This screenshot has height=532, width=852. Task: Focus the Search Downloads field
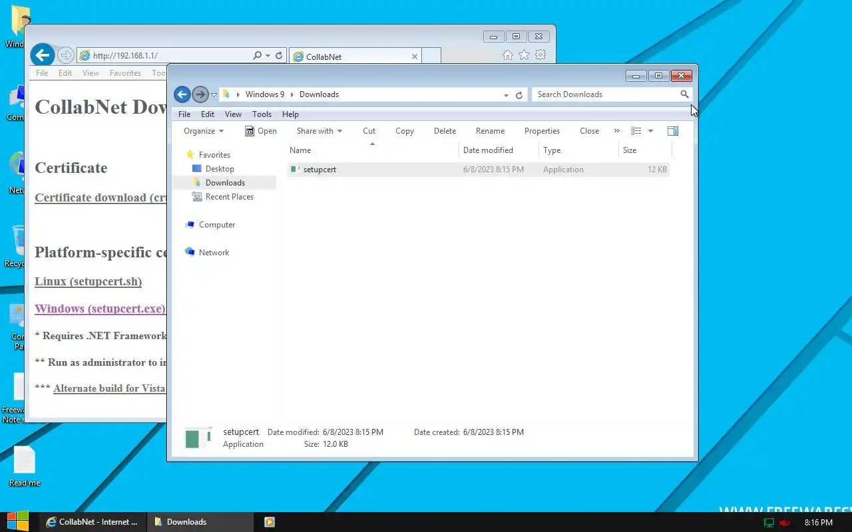coord(606,94)
